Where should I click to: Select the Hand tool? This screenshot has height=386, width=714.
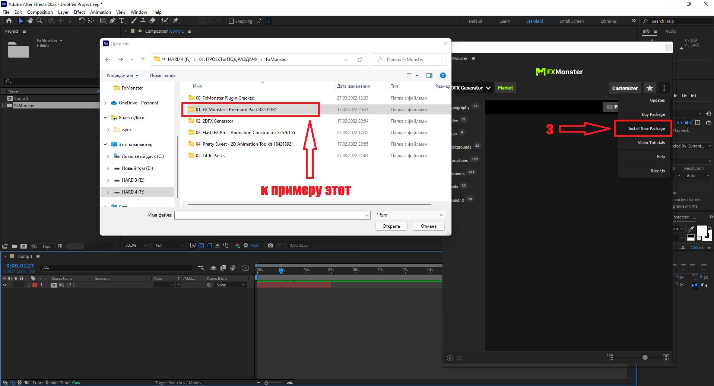click(x=30, y=21)
